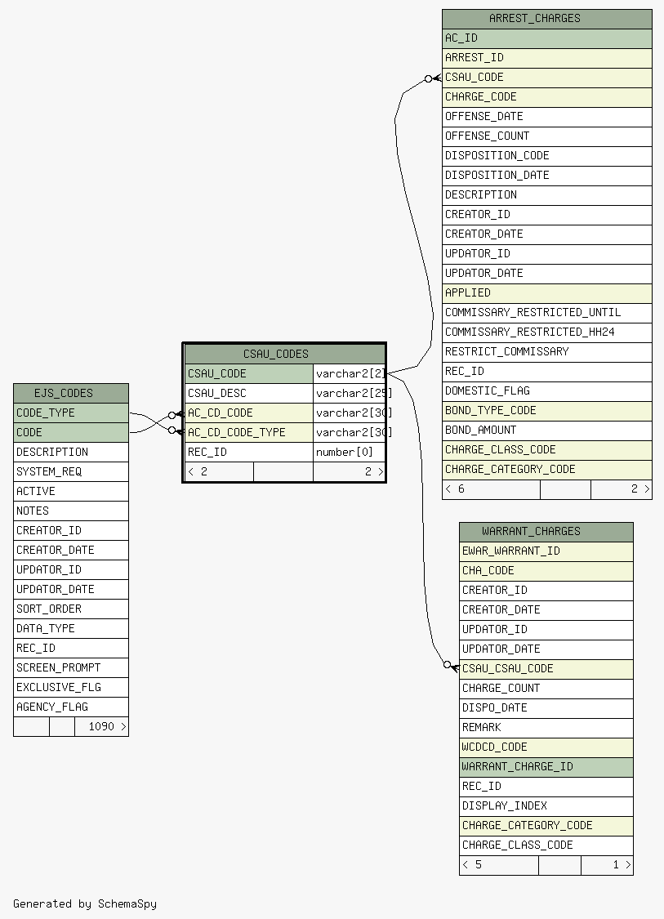Select CSAU_CODE primary key in CSAU_CODES
664x919 pixels.
[x=249, y=374]
